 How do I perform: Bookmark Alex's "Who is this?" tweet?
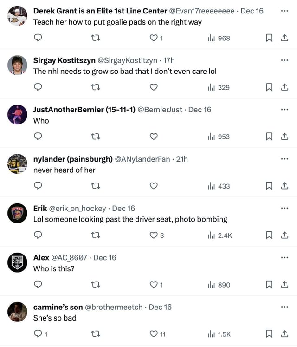[269, 285]
